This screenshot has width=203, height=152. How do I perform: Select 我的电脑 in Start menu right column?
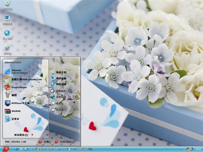pos(58,78)
